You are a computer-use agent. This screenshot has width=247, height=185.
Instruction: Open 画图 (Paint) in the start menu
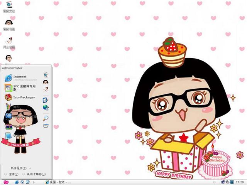[x=15, y=107]
